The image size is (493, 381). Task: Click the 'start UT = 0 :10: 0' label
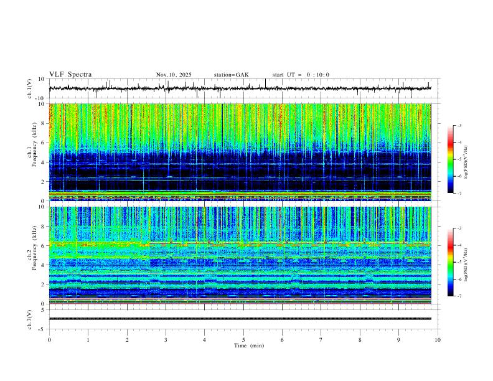point(301,75)
